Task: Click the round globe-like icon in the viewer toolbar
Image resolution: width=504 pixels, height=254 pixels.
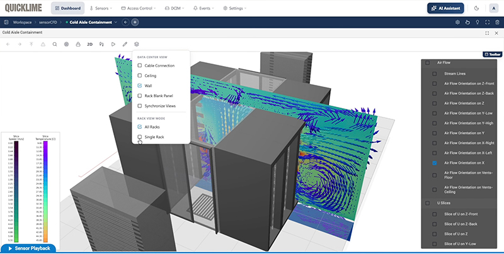Action: coord(67,44)
